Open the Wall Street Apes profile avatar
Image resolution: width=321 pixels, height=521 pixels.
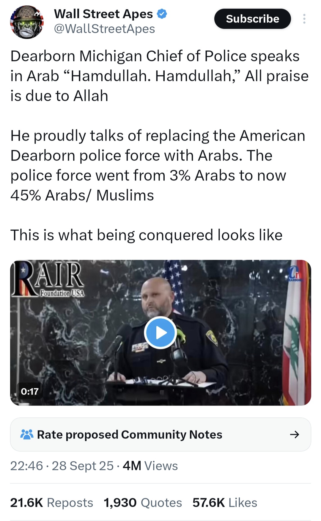(x=27, y=22)
